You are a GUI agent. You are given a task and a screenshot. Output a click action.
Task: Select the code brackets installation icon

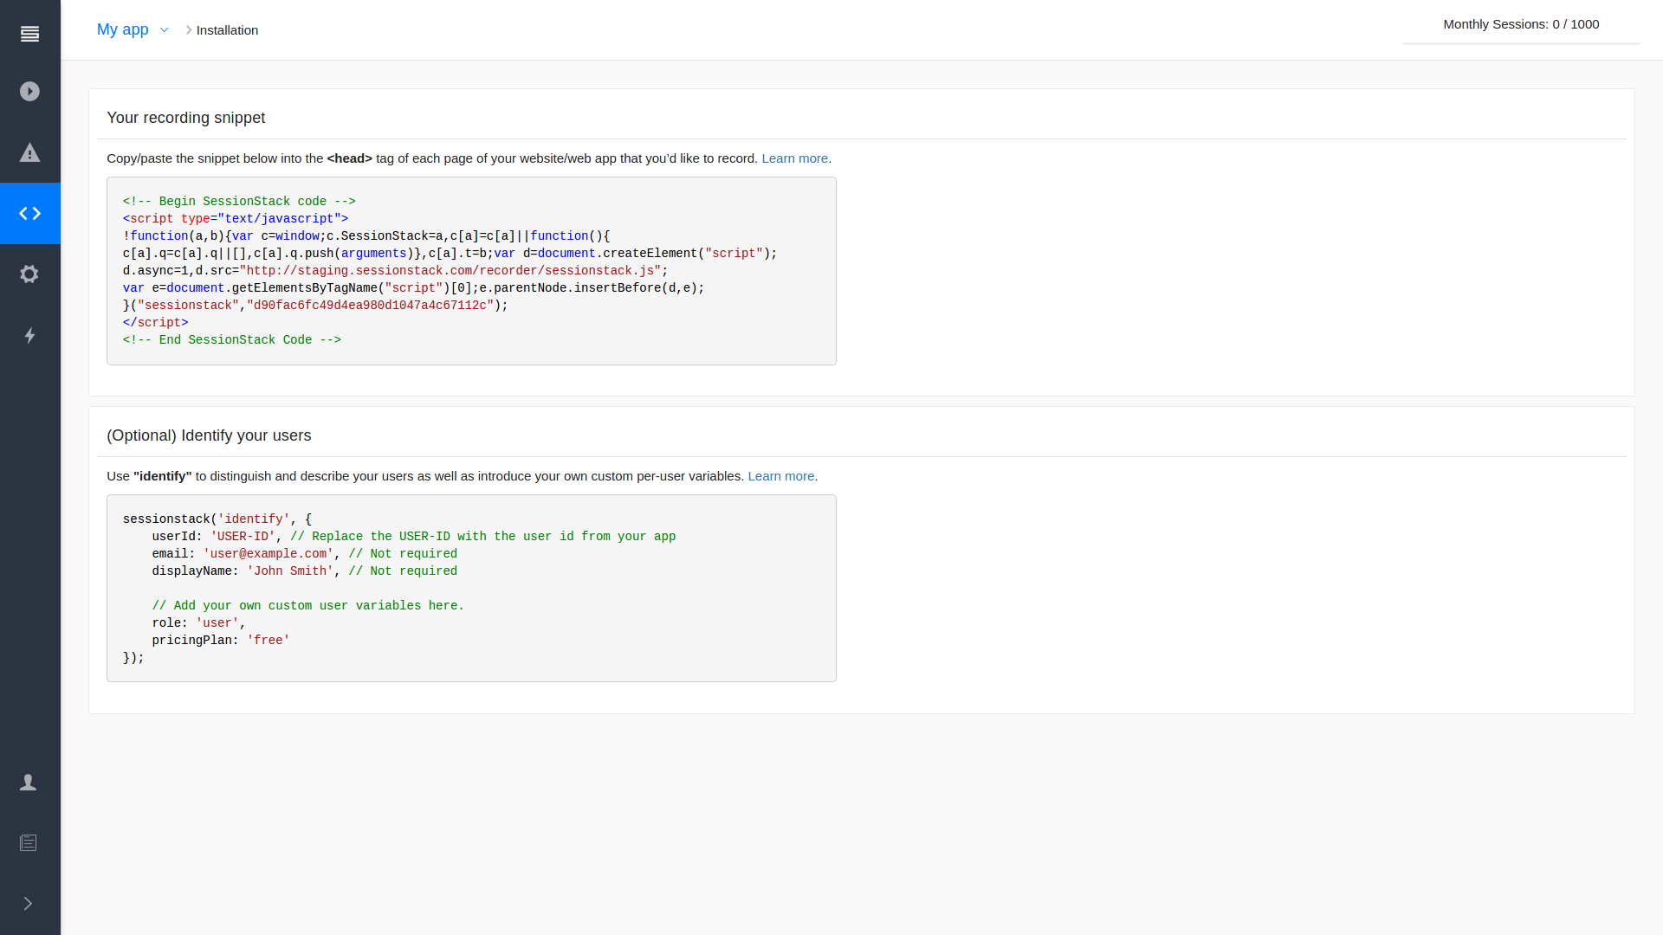tap(29, 213)
